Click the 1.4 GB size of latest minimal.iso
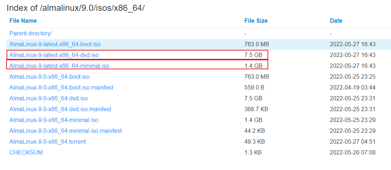The height and width of the screenshot is (170, 391). tap(253, 66)
